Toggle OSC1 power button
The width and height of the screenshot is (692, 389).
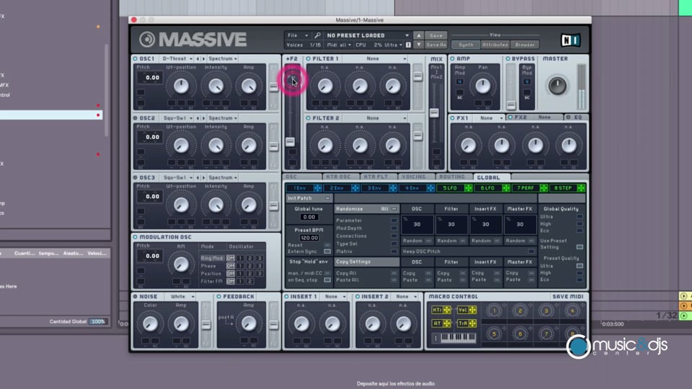point(136,58)
